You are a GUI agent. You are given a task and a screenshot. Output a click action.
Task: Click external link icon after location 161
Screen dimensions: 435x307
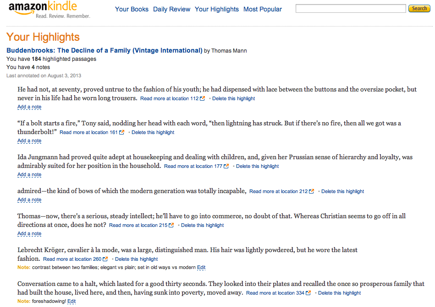[122, 133]
